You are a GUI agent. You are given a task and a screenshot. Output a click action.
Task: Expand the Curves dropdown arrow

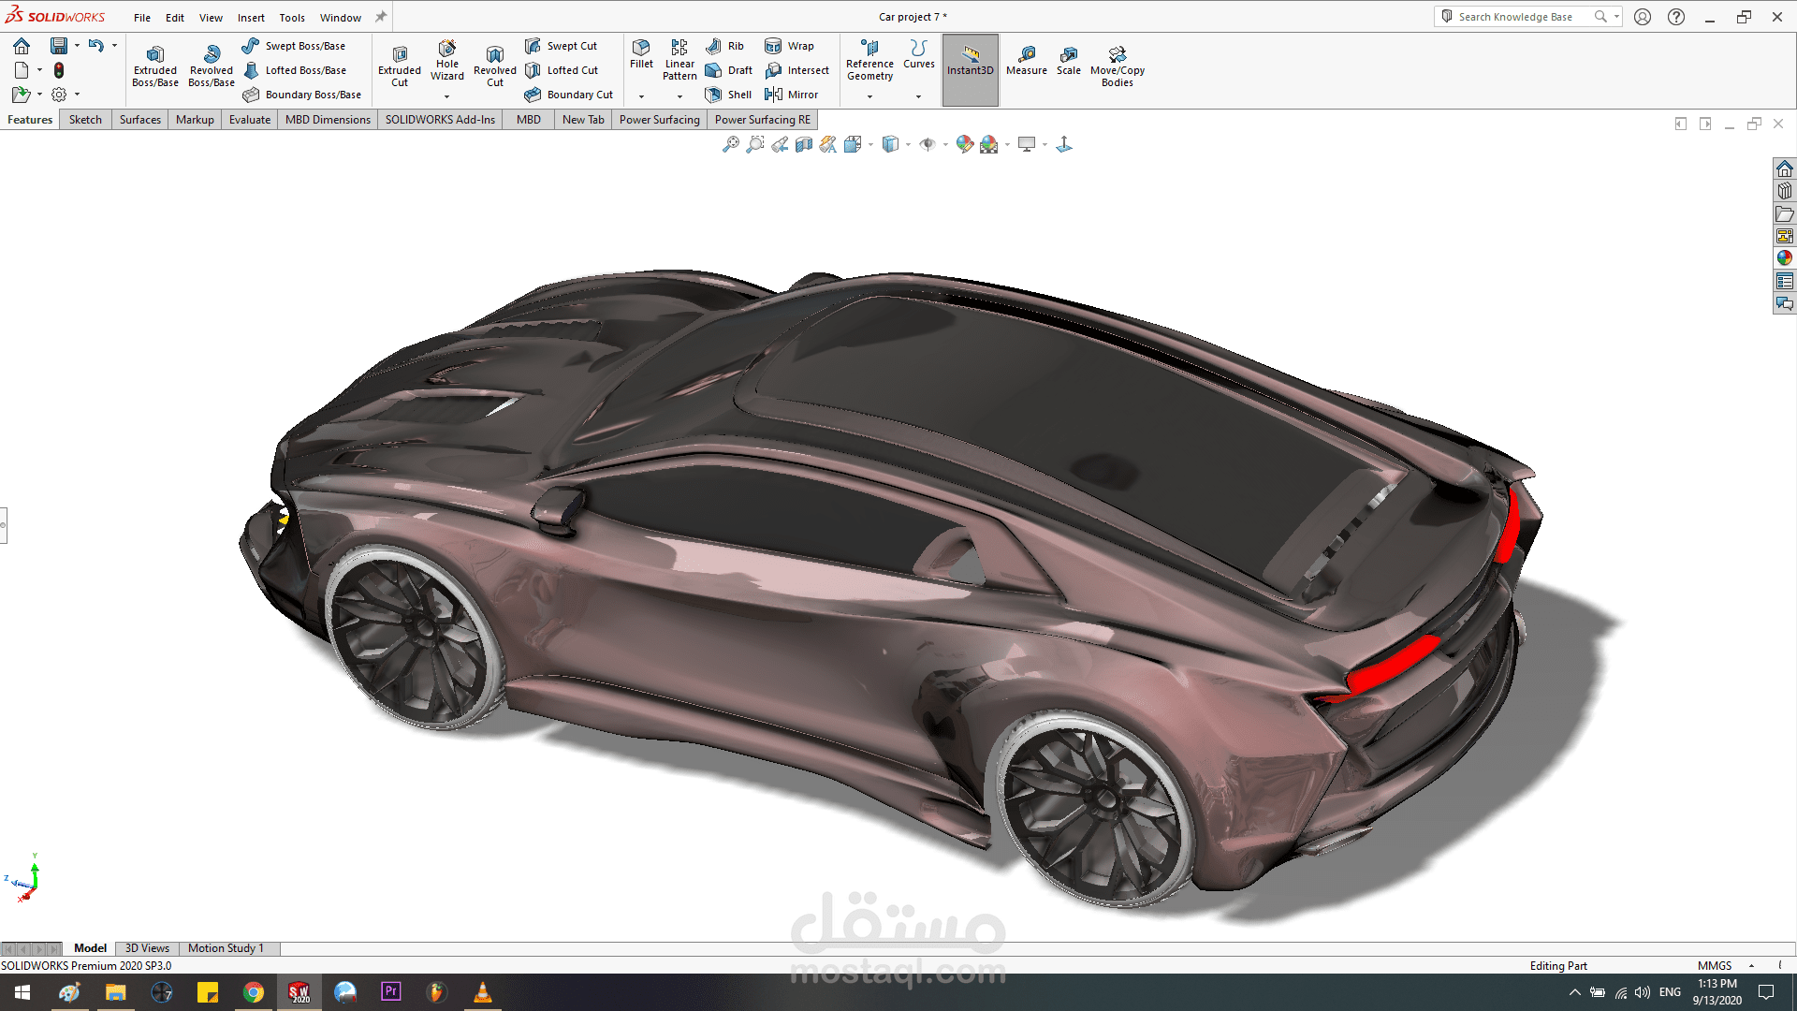click(918, 96)
